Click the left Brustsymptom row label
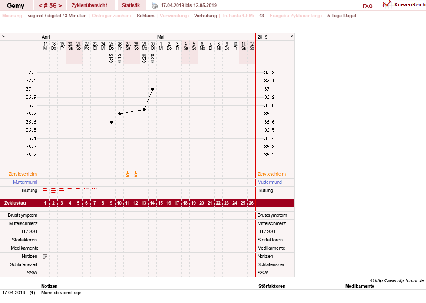Screen dimensions: 426x303 coord(23,215)
